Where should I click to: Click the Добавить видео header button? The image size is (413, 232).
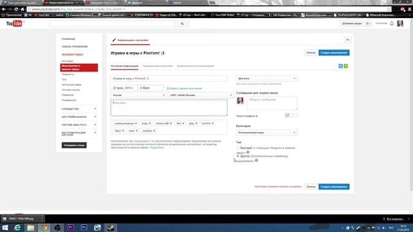(x=352, y=23)
